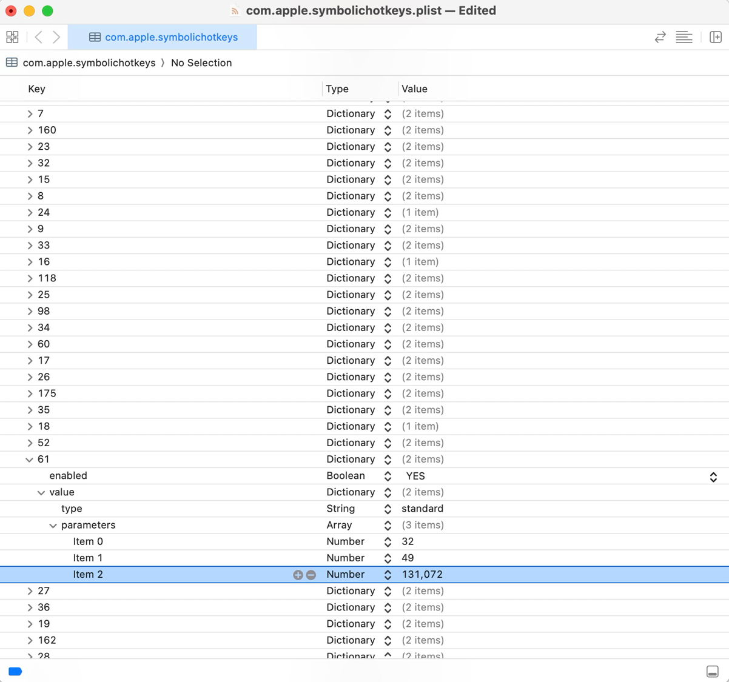Open type stepper for Item 1 Number
The image size is (729, 682).
coord(388,558)
